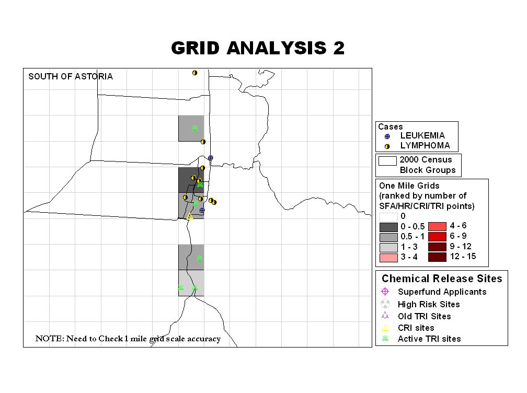Choose the 12 - 15 dark maroon legend swatch
The width and height of the screenshot is (527, 393).
437,257
